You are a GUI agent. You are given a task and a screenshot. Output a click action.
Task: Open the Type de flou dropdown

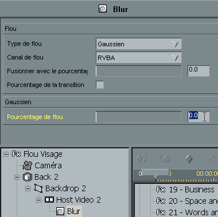139,44
